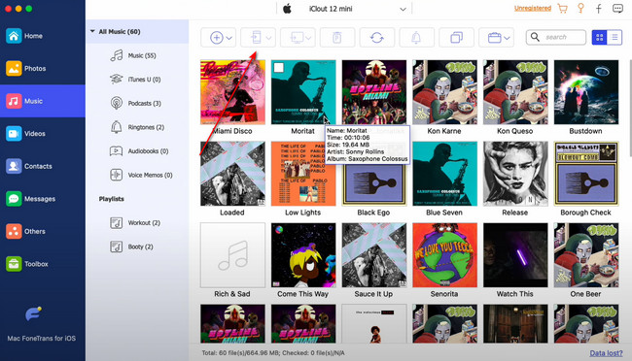The image size is (632, 361).
Task: Click the Export to PC icon
Action: (x=298, y=38)
